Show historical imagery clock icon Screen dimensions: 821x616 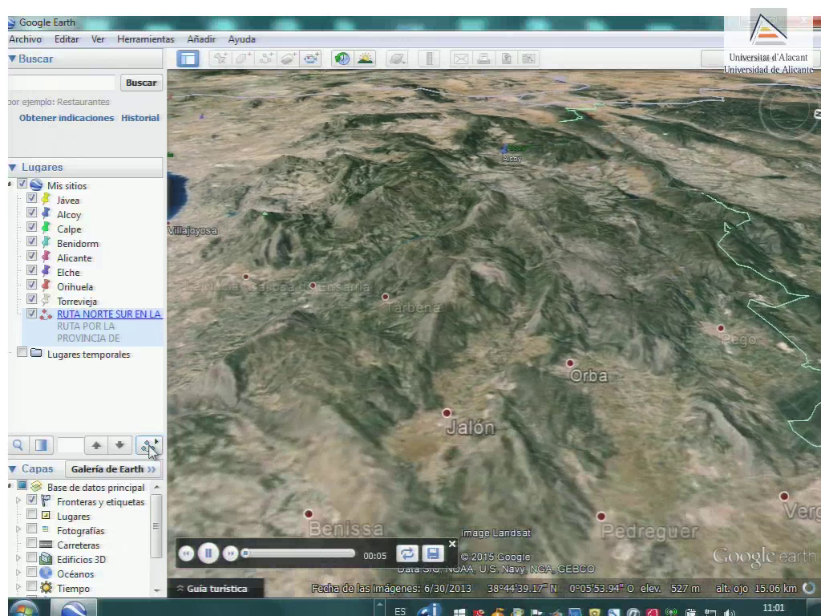pyautogui.click(x=342, y=58)
